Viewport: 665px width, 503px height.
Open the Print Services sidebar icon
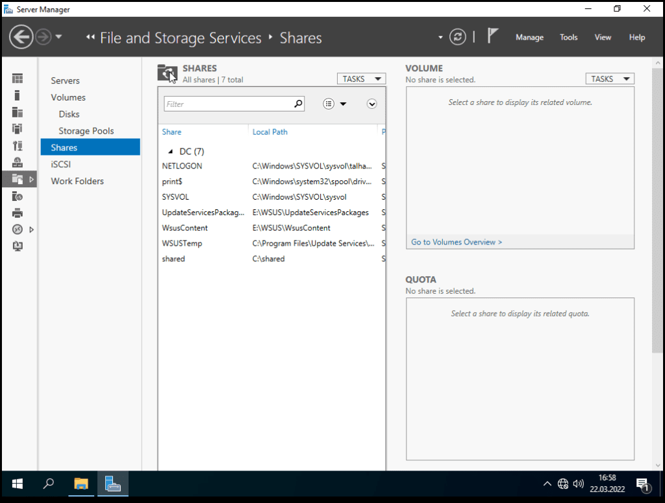point(18,213)
